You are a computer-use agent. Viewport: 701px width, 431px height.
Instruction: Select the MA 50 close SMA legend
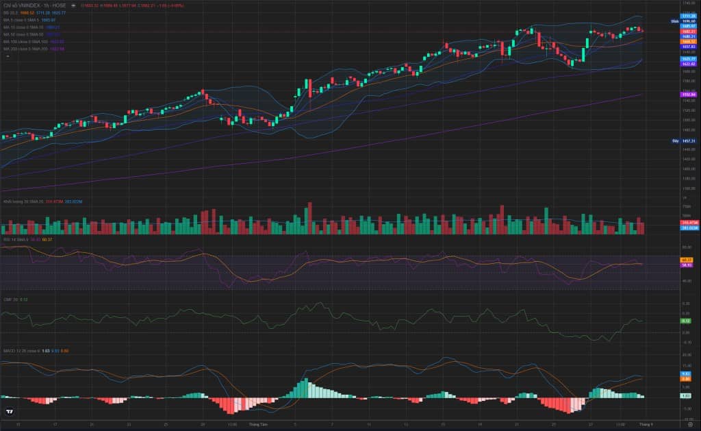click(x=31, y=34)
